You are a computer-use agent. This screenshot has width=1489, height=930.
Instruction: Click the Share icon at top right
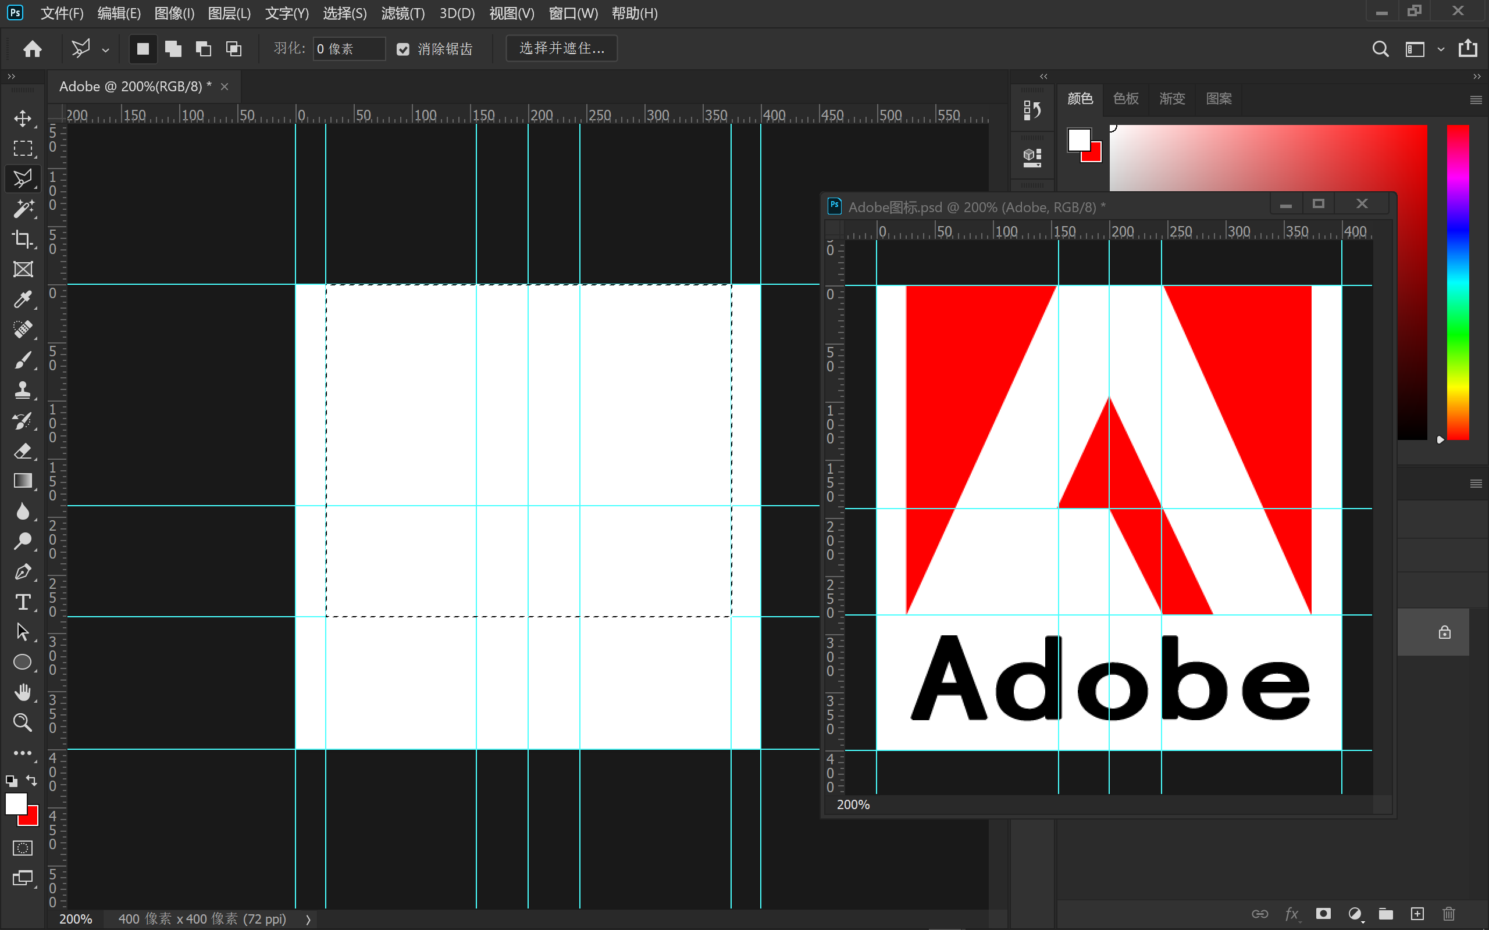pos(1467,48)
